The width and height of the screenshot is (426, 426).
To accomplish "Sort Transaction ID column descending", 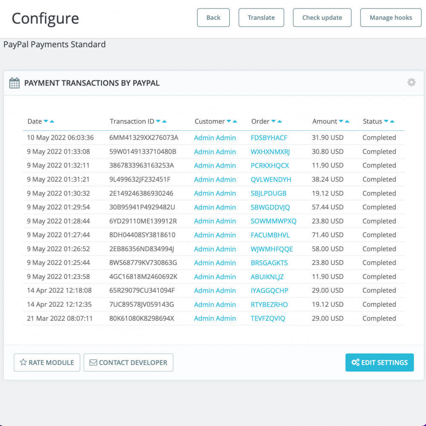I will 158,121.
